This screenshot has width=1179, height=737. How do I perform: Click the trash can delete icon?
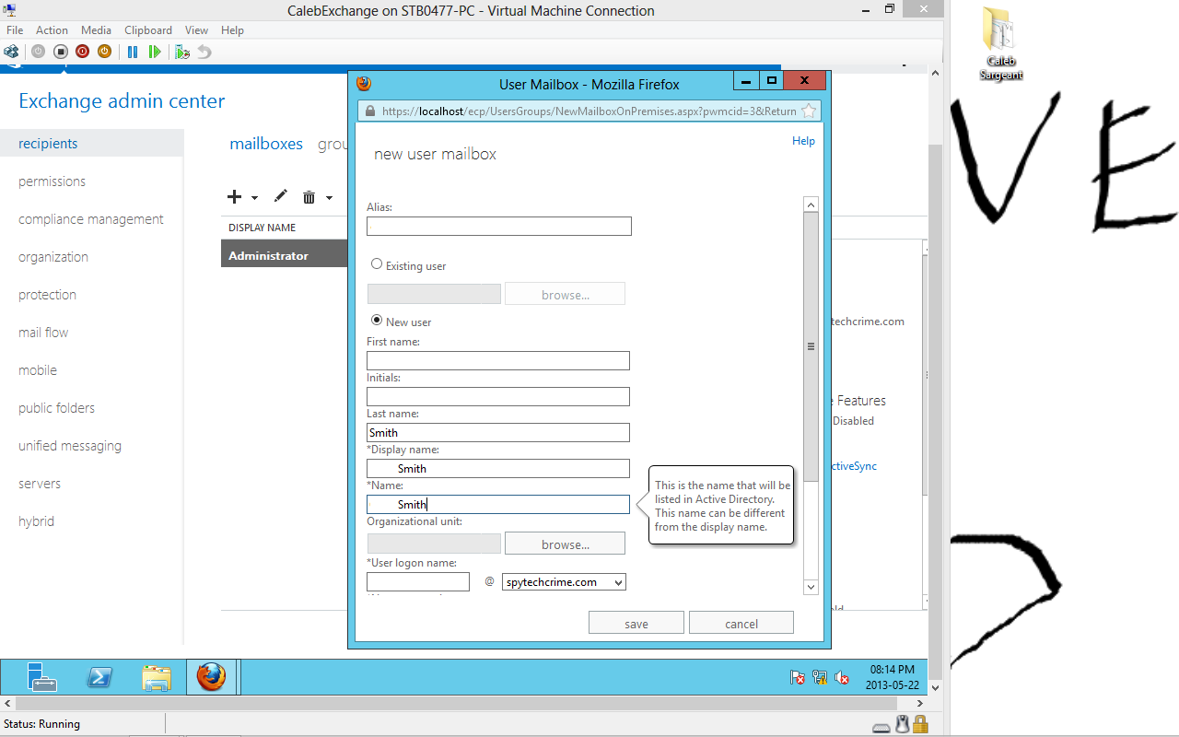309,197
